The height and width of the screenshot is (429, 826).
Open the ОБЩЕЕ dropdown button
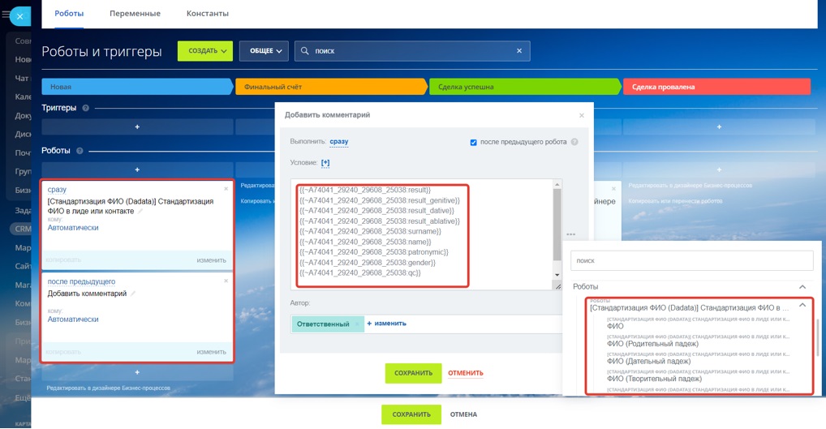pyautogui.click(x=264, y=51)
